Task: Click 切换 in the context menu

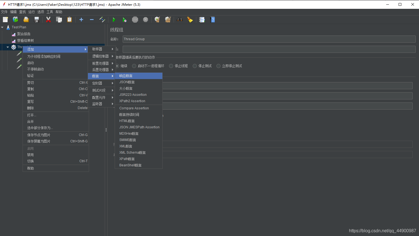Action: (56, 161)
